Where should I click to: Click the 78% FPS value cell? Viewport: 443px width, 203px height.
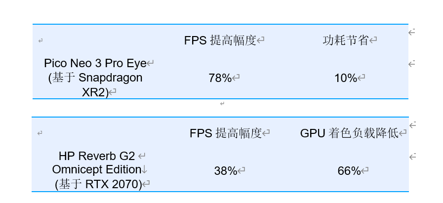[x=220, y=78]
